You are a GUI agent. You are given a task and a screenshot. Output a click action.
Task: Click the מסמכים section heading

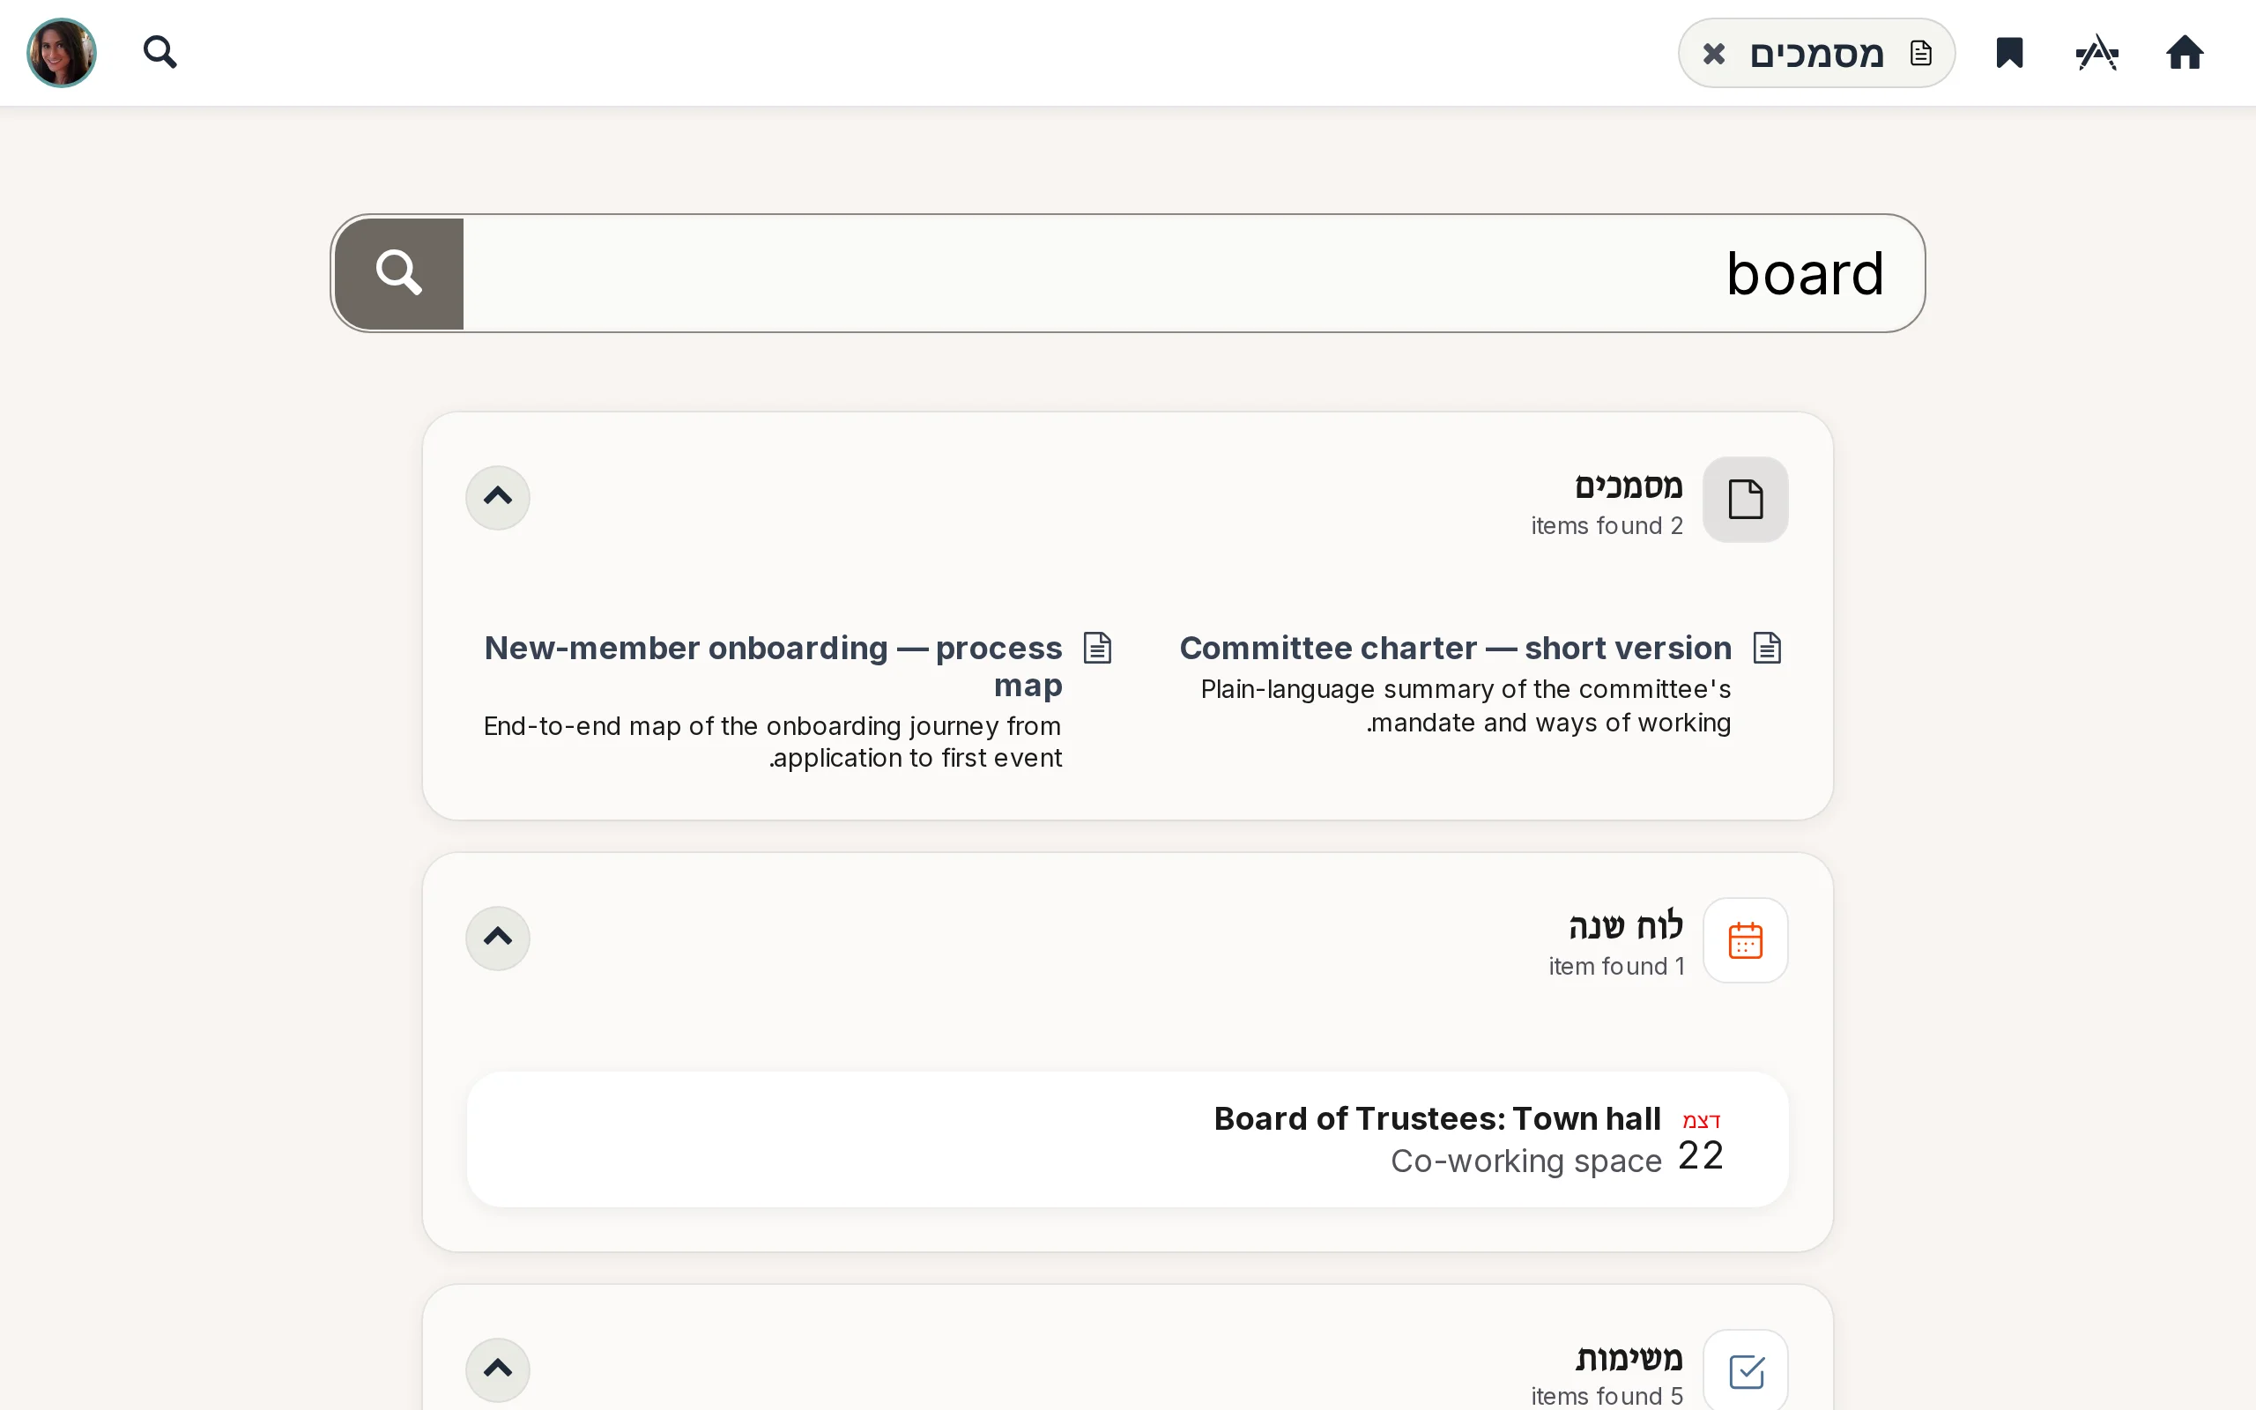pos(1629,486)
